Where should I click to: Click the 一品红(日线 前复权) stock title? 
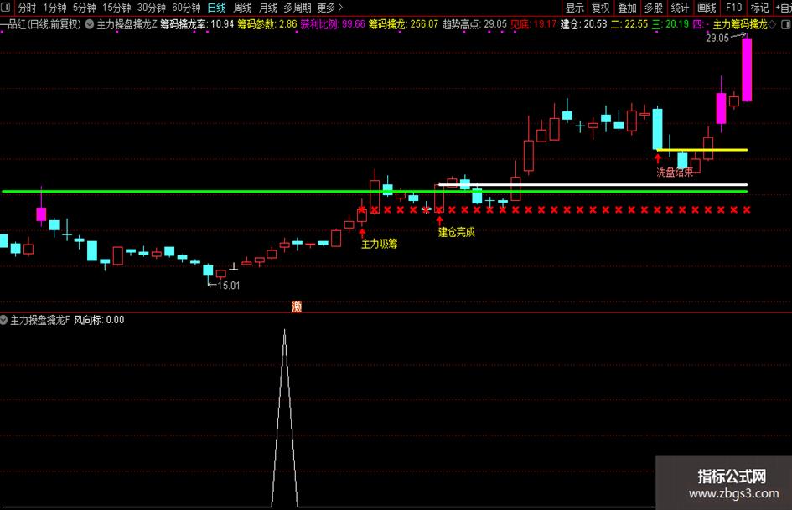41,23
